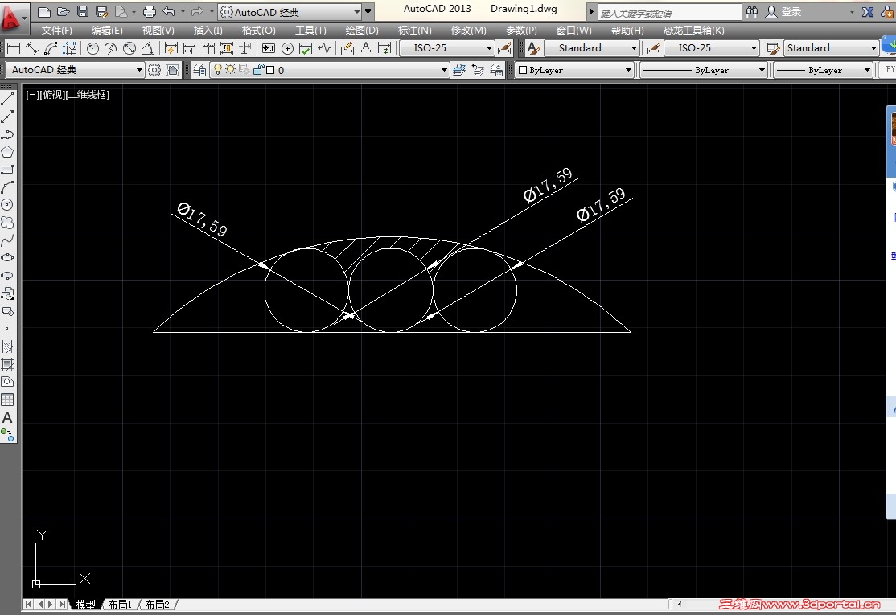Select the Polyline draw tool
896x615 pixels.
point(7,134)
